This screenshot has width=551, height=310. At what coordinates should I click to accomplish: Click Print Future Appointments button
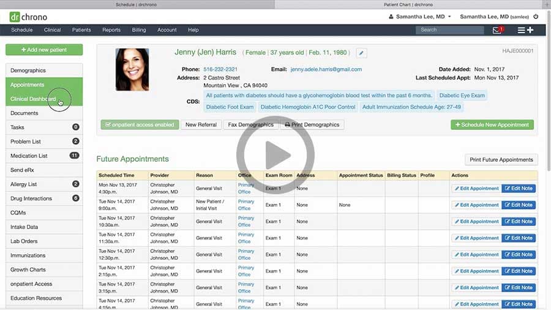click(501, 159)
